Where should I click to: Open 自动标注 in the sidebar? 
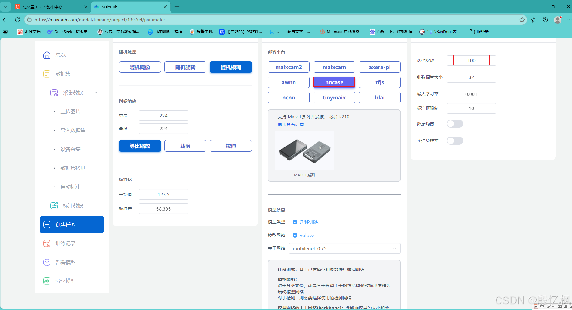click(x=70, y=187)
